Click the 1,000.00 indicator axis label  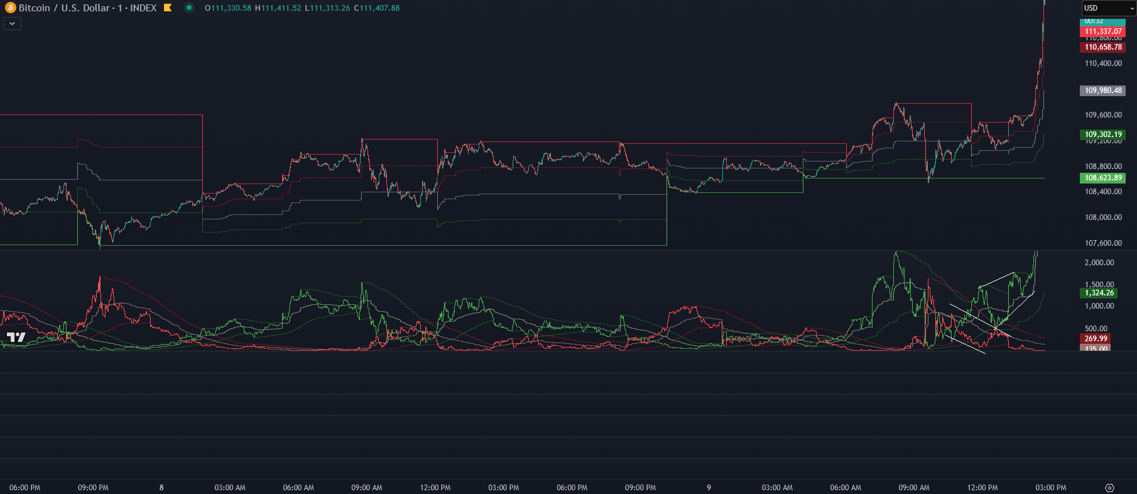point(1099,306)
